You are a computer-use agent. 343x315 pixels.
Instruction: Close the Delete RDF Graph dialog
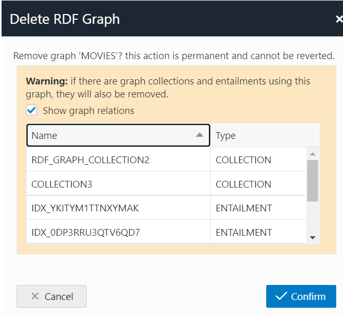pyautogui.click(x=338, y=20)
